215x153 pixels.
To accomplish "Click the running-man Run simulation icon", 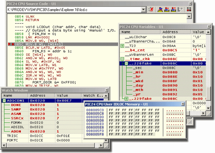I will point(151,10).
